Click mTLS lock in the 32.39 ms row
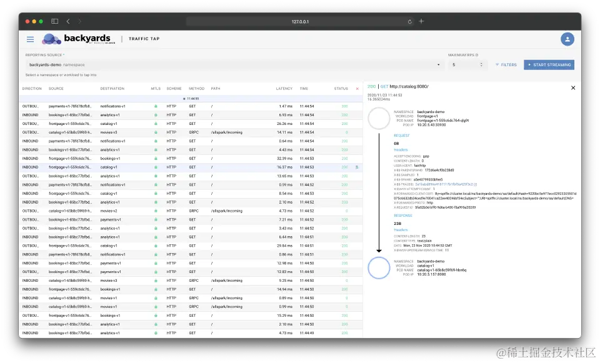The width and height of the screenshot is (600, 363). (x=156, y=159)
